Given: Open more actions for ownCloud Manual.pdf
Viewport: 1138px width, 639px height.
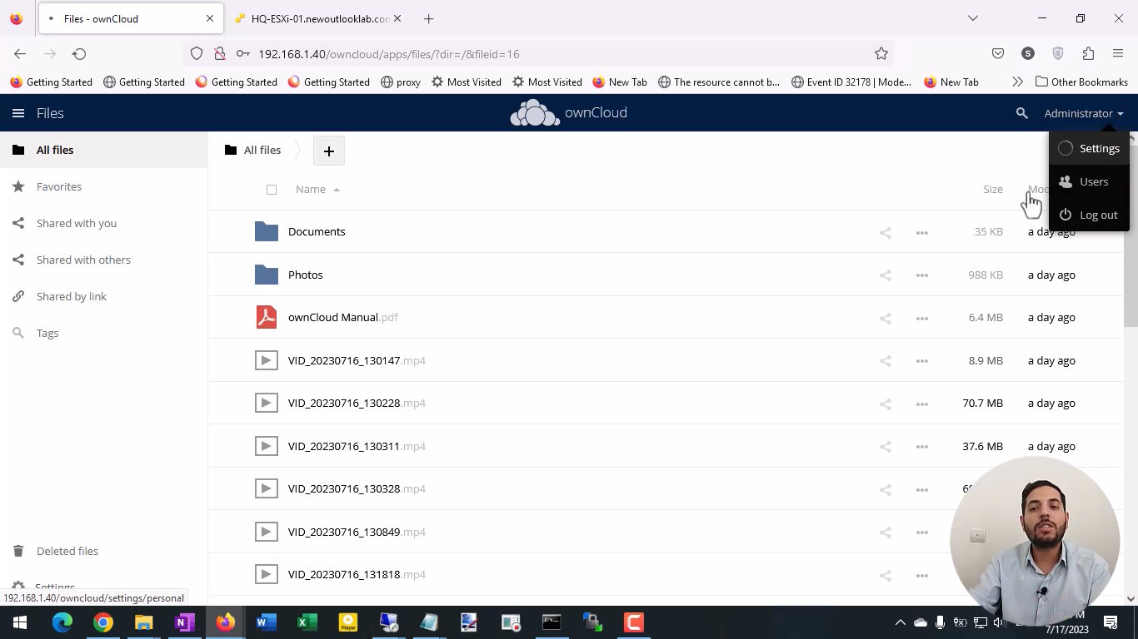Looking at the screenshot, I should point(922,318).
